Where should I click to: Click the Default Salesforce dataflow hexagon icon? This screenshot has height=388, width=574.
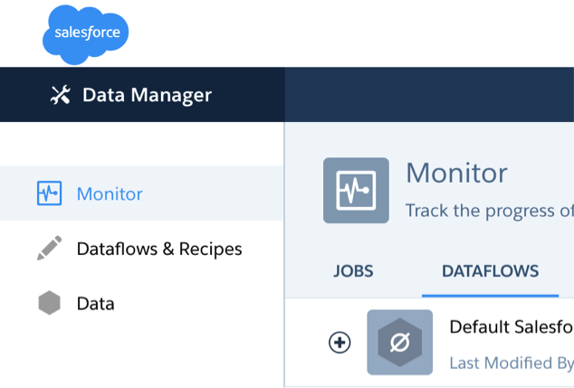pyautogui.click(x=400, y=342)
